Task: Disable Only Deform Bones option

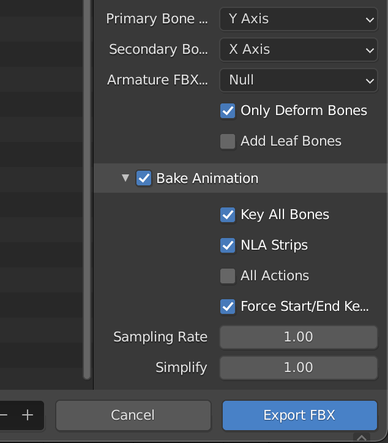Action: [x=228, y=111]
